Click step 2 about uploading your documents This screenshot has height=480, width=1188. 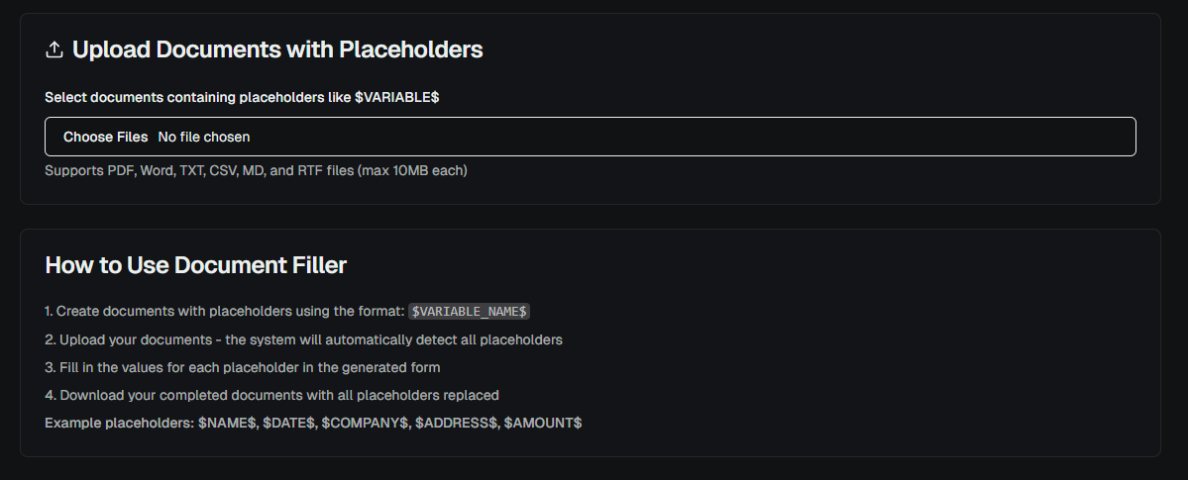click(303, 339)
